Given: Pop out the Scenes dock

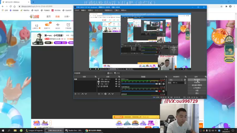Looking at the screenshot, I should click(95, 77).
